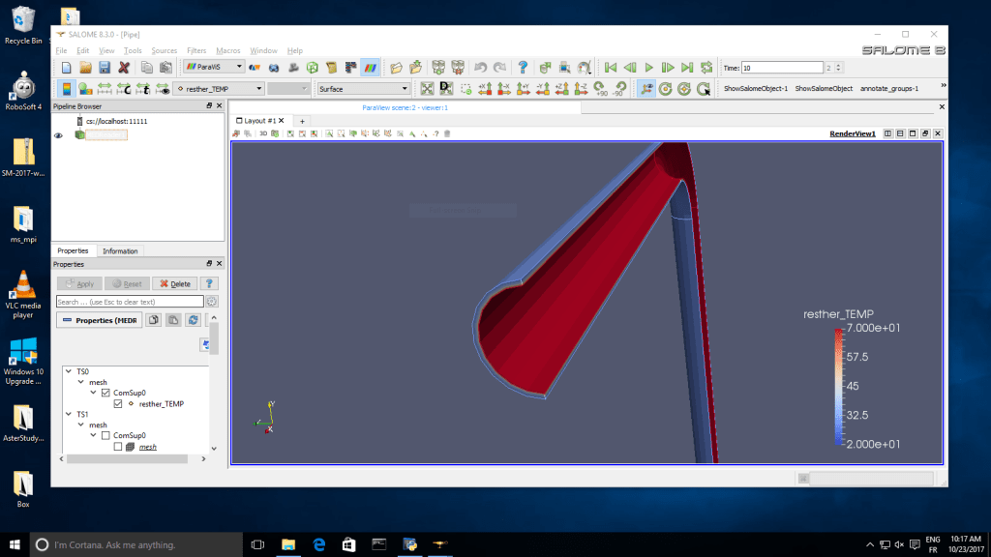Toggle orientation axes visibility icon

(646, 89)
